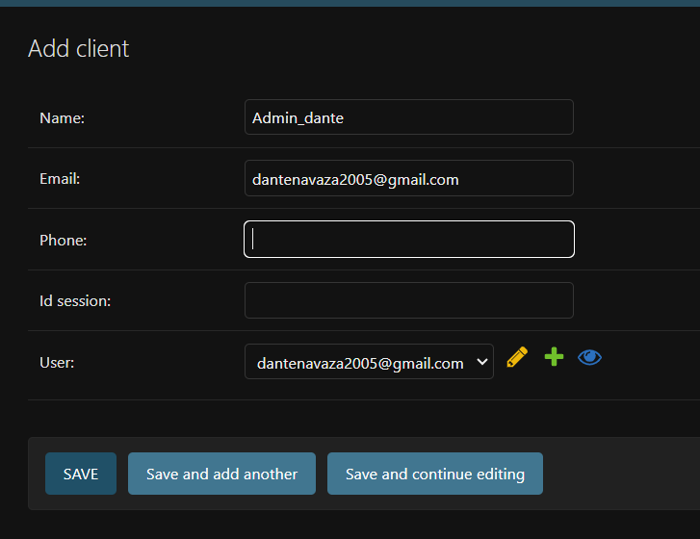Click the blue eye icon to view user
The image size is (700, 539).
point(589,358)
